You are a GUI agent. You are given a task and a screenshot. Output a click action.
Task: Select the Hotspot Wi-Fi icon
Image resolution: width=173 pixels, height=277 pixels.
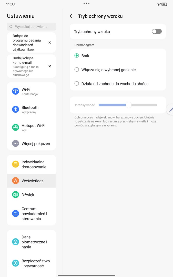pos(16,127)
